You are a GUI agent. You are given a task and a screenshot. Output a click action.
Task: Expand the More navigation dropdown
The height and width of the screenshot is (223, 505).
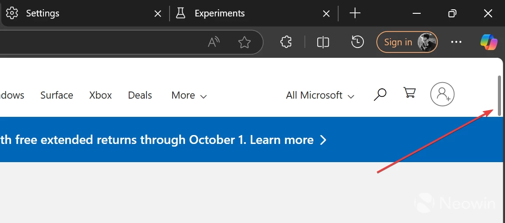pos(189,95)
